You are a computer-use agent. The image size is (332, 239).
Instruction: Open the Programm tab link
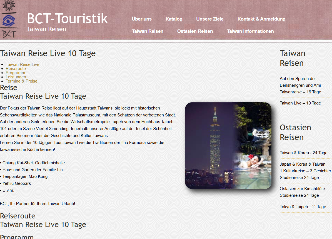point(15,73)
